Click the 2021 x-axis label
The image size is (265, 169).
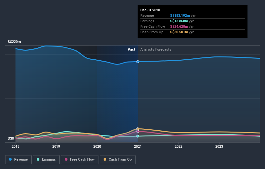tap(138, 146)
